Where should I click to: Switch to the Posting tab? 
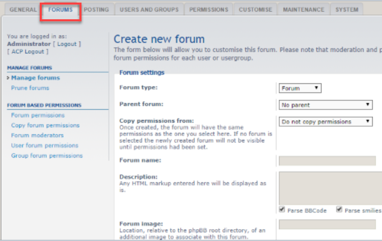click(96, 10)
